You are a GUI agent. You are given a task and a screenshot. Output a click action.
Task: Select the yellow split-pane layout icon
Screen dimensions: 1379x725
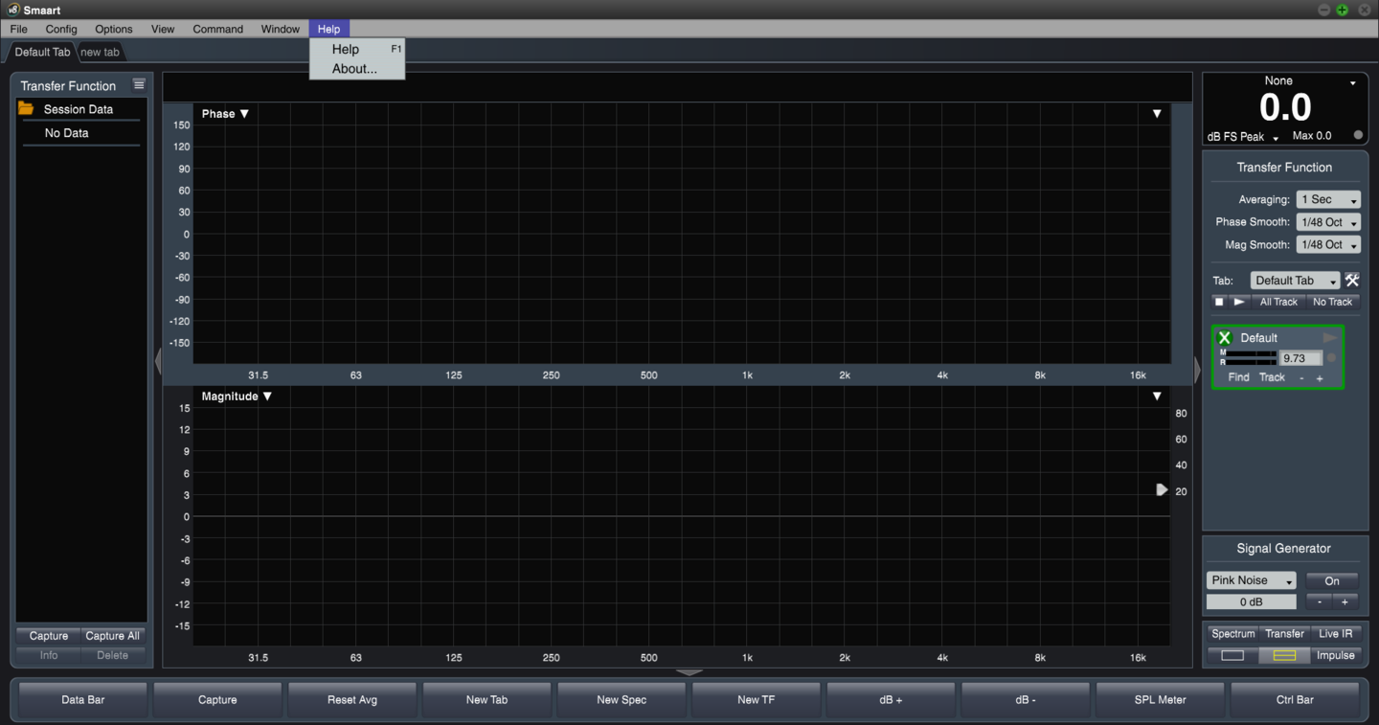[x=1284, y=655]
